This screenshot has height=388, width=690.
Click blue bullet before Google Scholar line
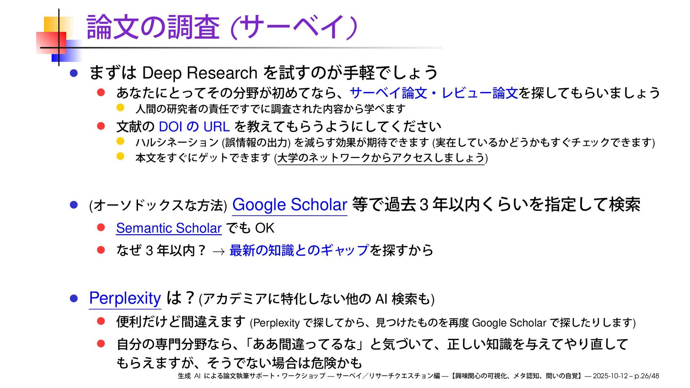[x=74, y=205]
